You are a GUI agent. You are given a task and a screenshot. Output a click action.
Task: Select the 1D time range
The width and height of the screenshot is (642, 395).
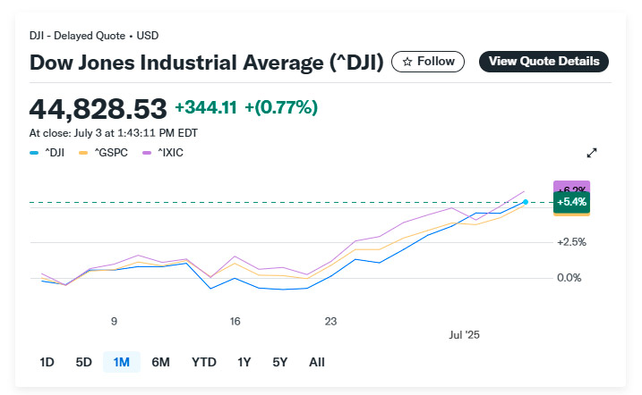click(47, 362)
